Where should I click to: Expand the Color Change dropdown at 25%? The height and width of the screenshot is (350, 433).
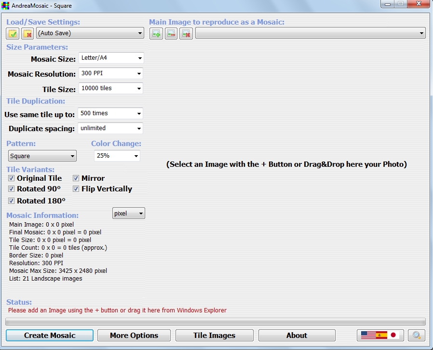click(117, 156)
